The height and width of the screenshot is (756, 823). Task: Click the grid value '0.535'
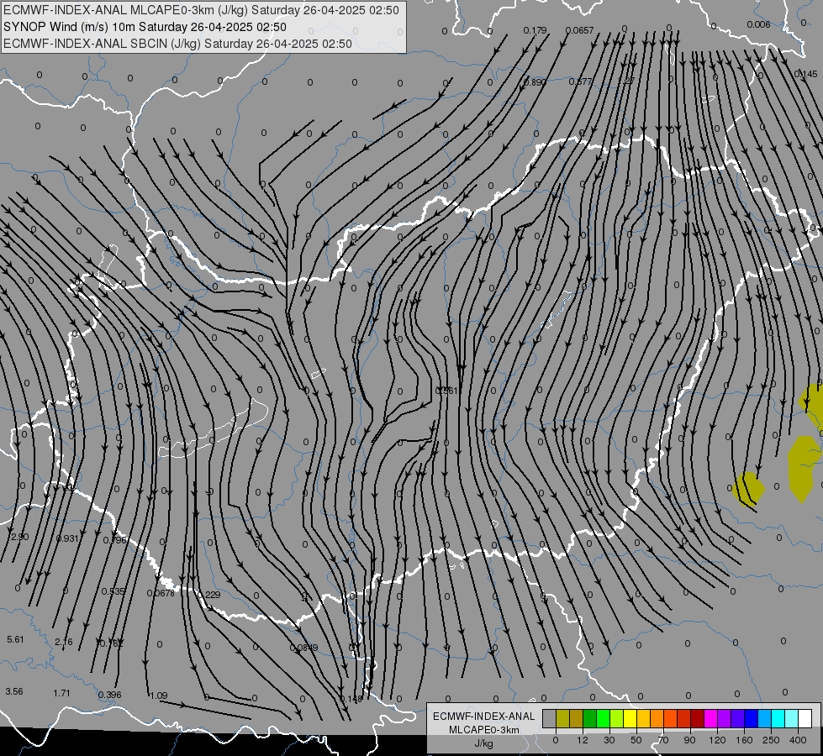(x=113, y=591)
